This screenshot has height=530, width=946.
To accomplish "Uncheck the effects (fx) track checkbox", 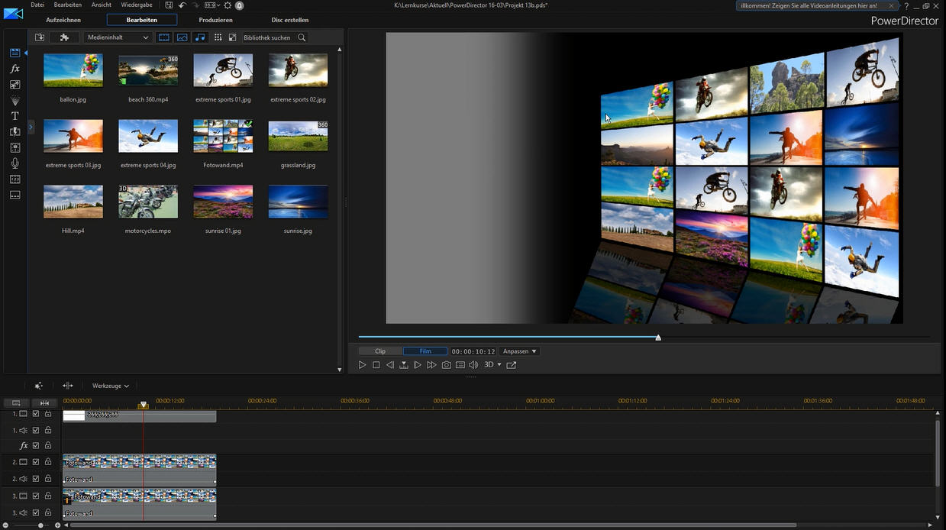I will coord(36,445).
